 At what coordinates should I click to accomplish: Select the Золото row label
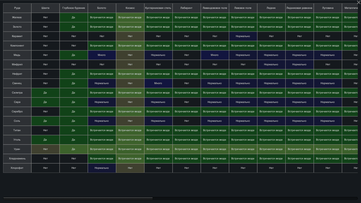pos(17,27)
